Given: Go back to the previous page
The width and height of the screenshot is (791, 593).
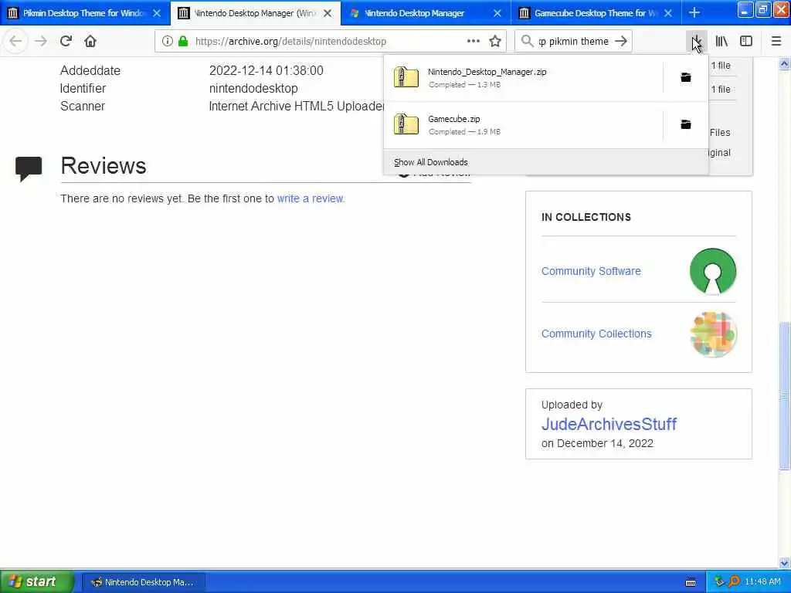Looking at the screenshot, I should click(15, 42).
